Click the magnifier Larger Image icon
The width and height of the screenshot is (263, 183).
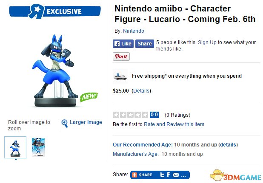(65, 123)
